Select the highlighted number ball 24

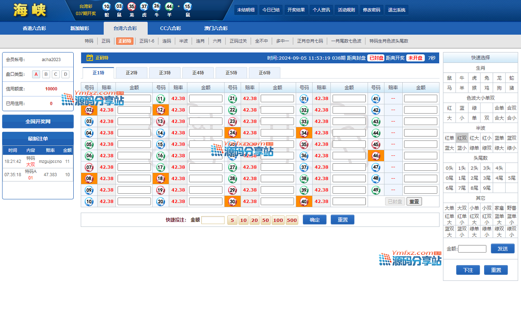[x=232, y=133]
